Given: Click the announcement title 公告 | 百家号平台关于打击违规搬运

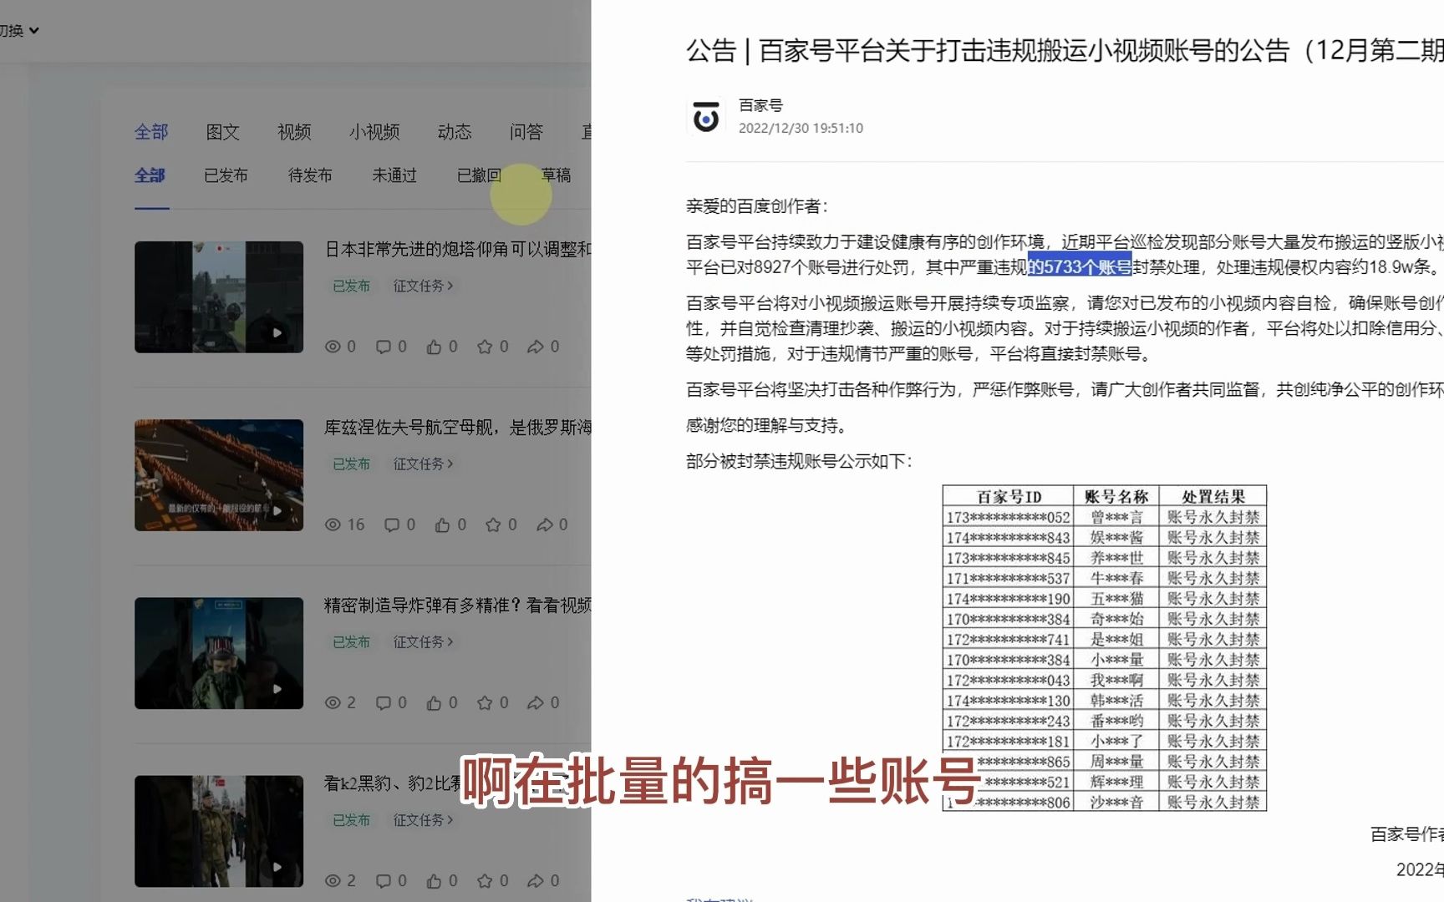Looking at the screenshot, I should (x=1065, y=51).
